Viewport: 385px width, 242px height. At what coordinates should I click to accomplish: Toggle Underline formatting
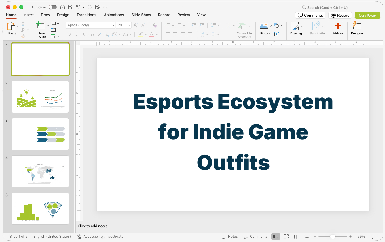(84, 34)
